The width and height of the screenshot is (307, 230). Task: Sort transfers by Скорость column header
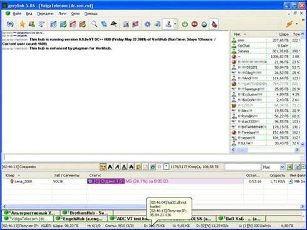276,175
